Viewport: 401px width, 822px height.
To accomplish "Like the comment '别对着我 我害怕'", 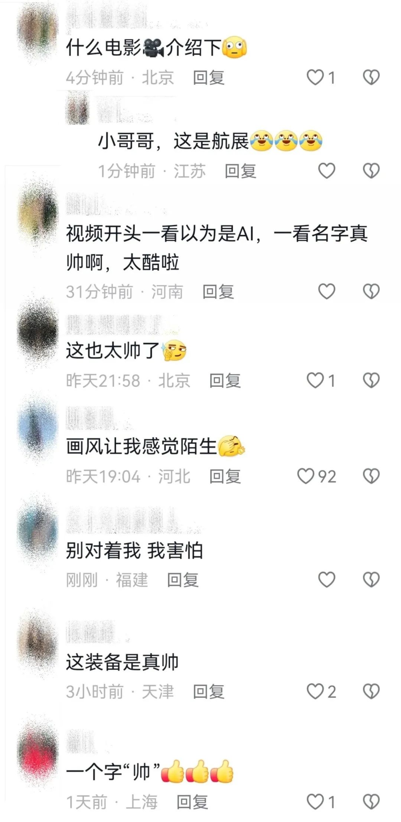I will tap(327, 580).
